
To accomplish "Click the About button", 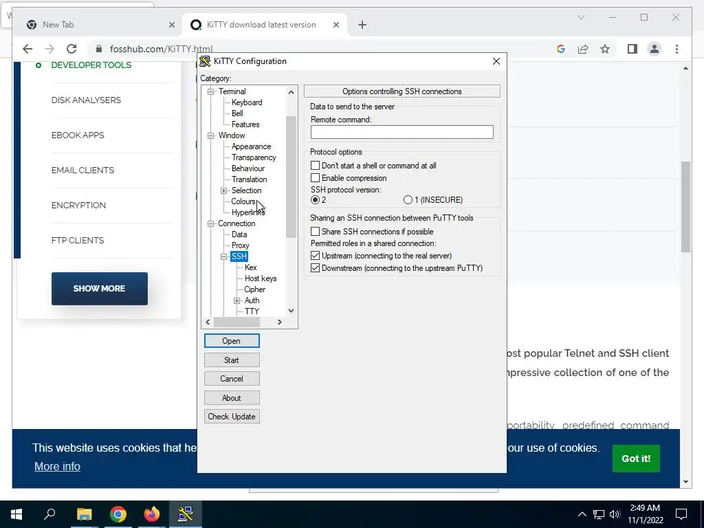I will pyautogui.click(x=232, y=398).
